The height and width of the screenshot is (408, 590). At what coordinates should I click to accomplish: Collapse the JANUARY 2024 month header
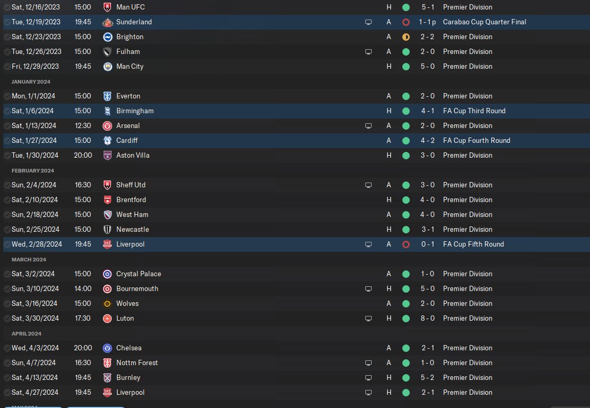pos(31,81)
